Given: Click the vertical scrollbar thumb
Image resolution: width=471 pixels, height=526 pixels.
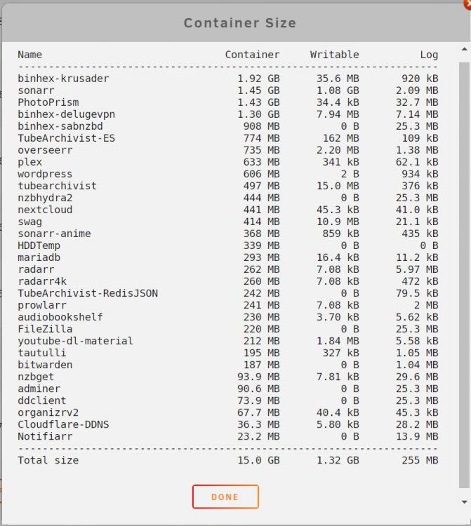Looking at the screenshot, I should 464,275.
